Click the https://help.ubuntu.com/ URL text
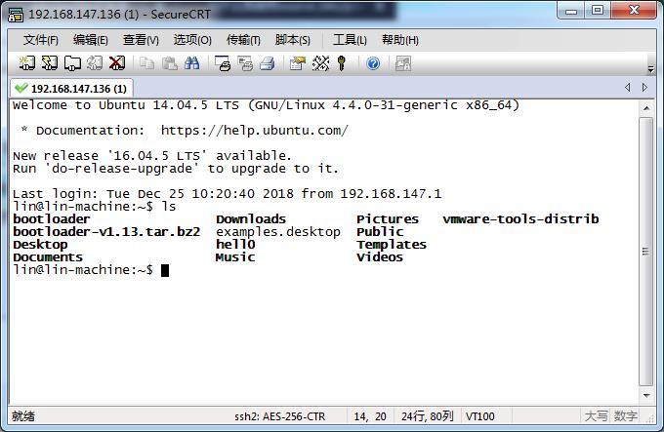664x432 pixels. pyautogui.click(x=255, y=131)
